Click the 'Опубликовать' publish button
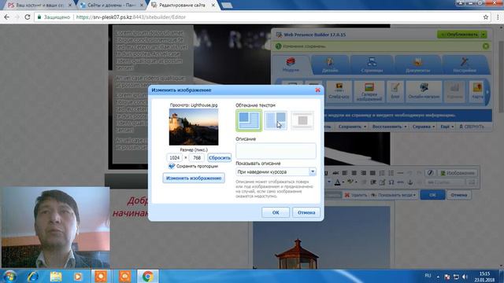 459,35
